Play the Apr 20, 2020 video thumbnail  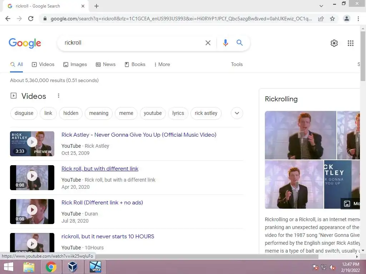(x=32, y=178)
